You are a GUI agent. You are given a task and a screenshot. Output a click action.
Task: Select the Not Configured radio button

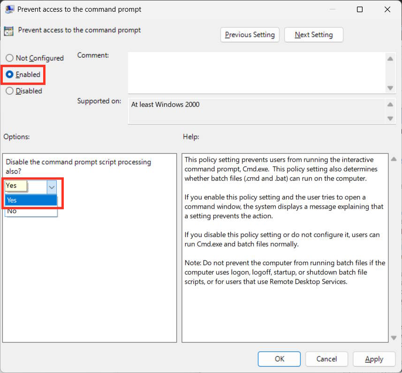point(8,58)
